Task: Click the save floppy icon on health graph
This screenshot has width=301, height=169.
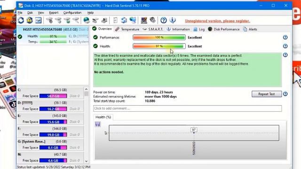Action: click(98, 124)
